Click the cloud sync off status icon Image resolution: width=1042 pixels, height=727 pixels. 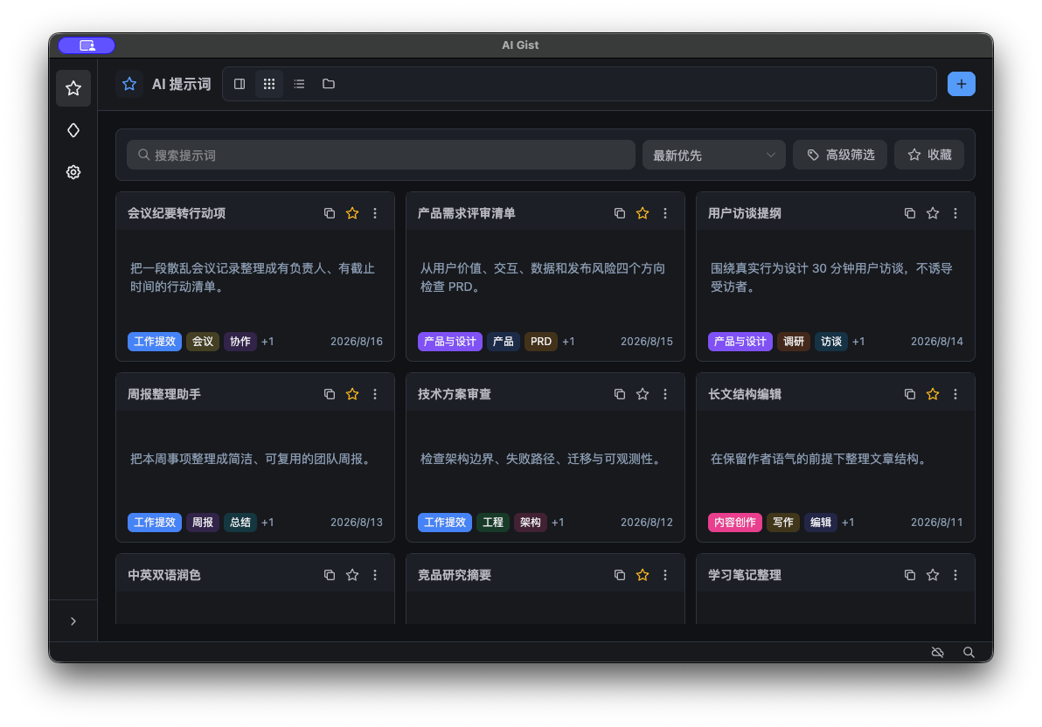tap(938, 652)
